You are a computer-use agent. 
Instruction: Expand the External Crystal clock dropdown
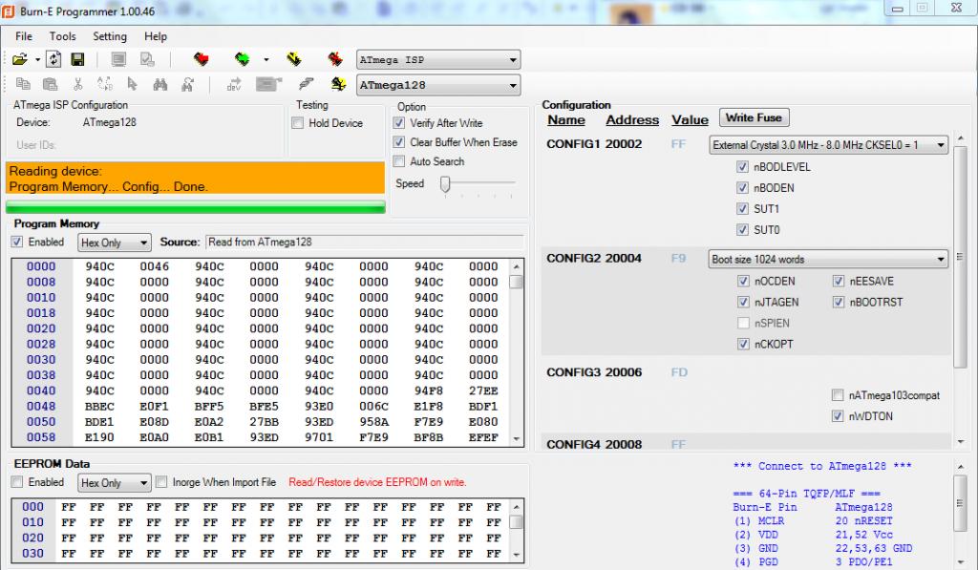coord(941,145)
